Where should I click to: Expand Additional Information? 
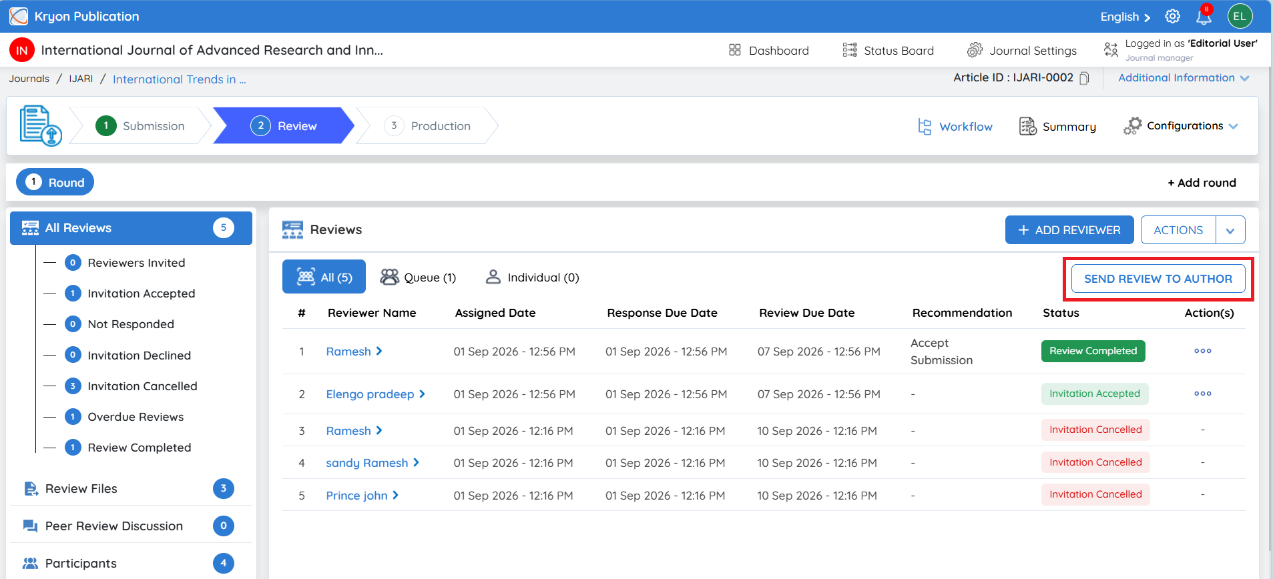[x=1184, y=78]
